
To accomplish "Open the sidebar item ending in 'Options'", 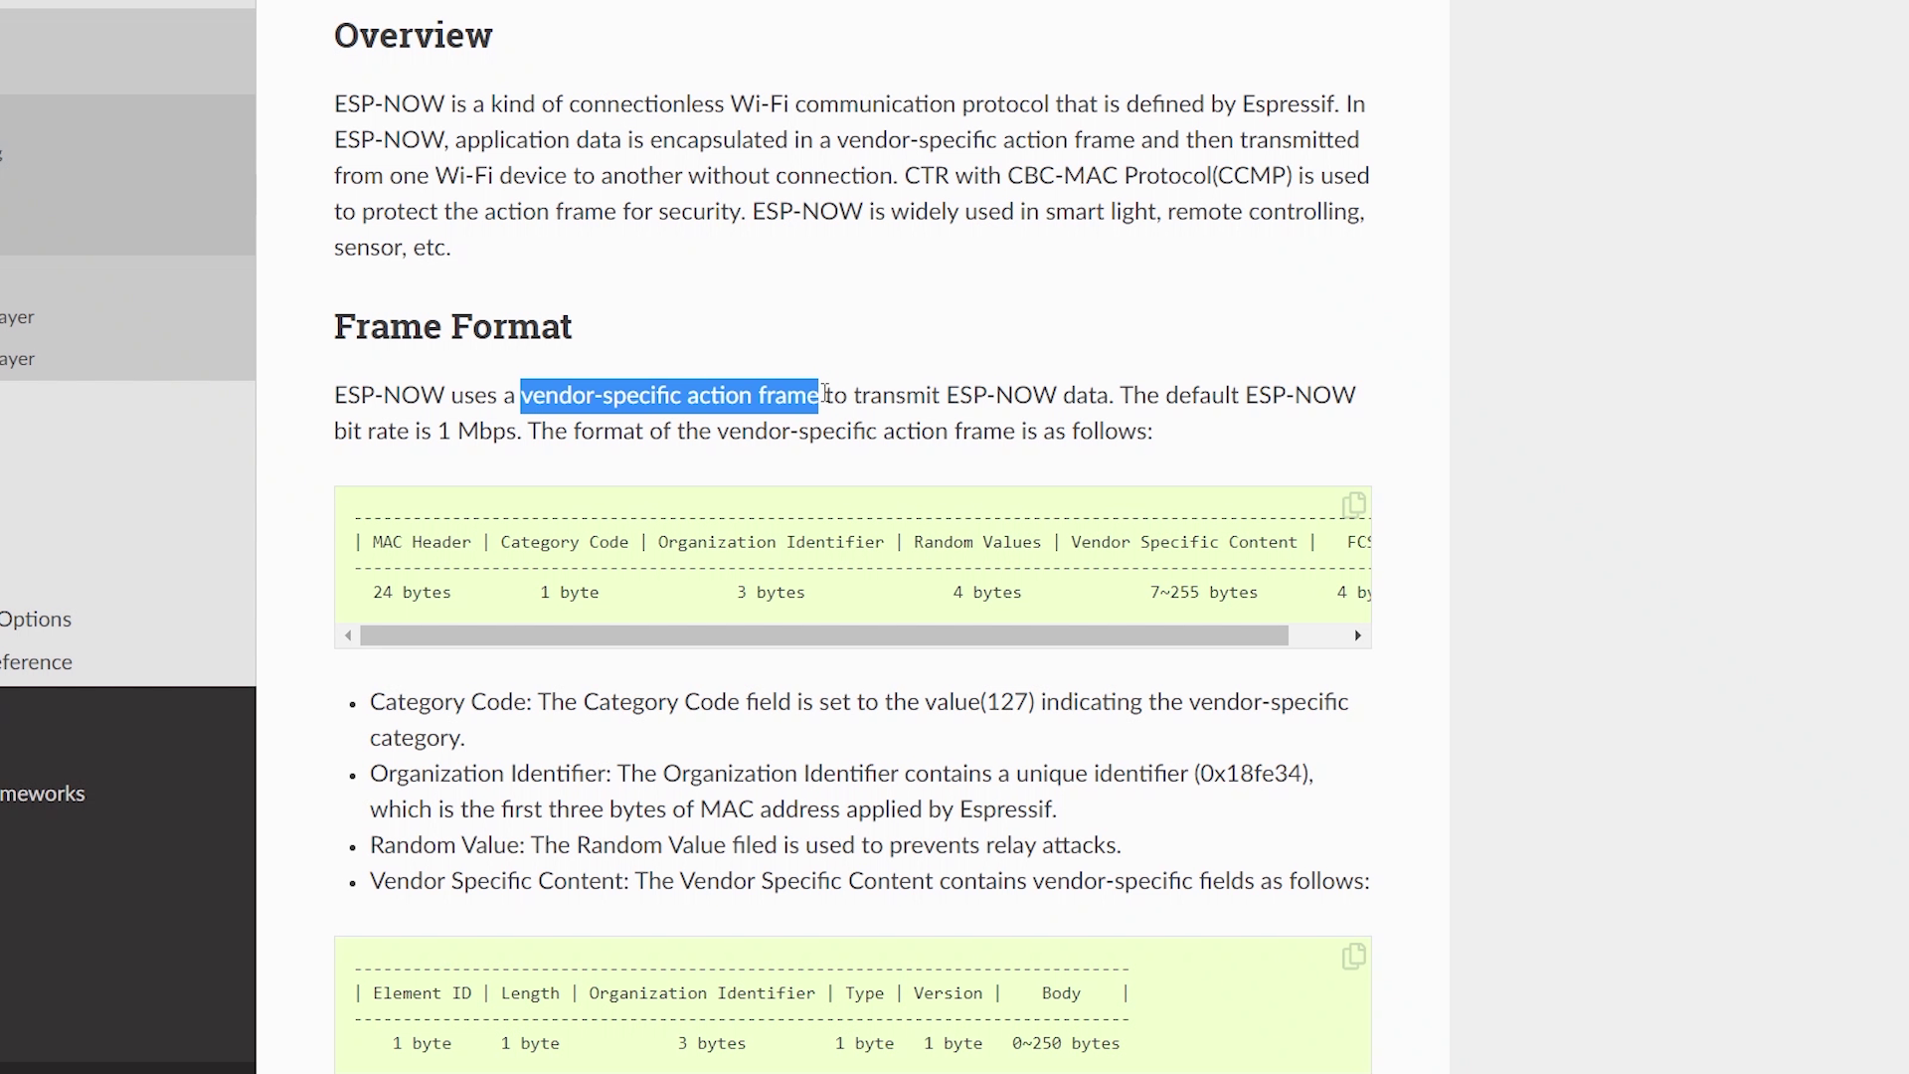I will point(36,619).
